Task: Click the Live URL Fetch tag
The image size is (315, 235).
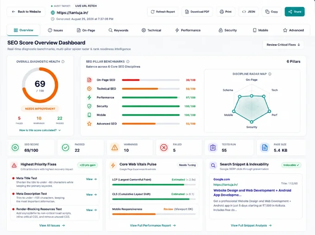Action: coord(86,6)
